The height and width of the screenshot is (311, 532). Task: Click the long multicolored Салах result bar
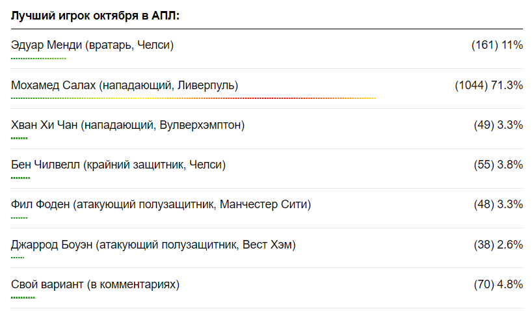[x=193, y=98]
